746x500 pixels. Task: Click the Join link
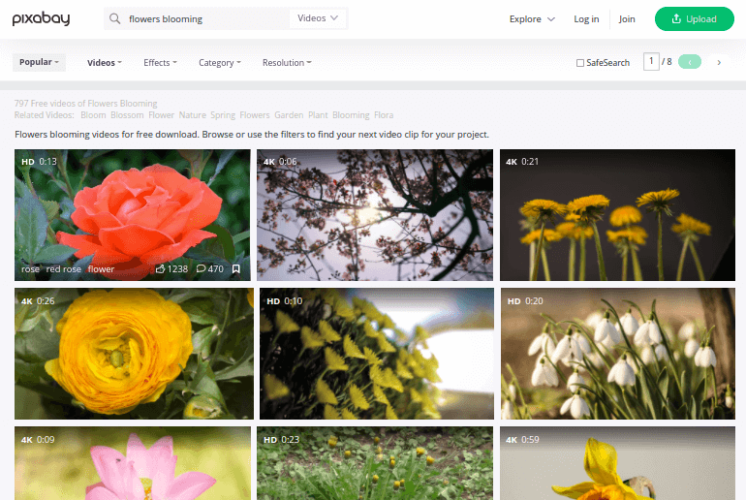pos(627,18)
